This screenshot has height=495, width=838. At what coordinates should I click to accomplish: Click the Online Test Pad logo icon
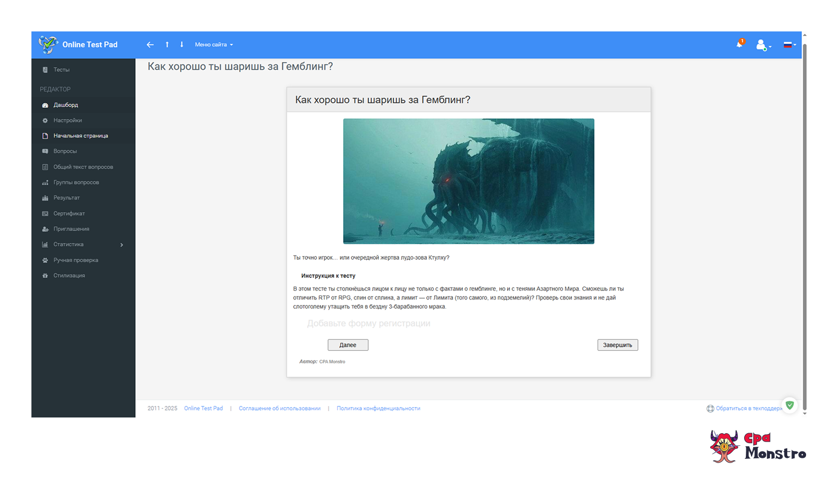coord(48,45)
